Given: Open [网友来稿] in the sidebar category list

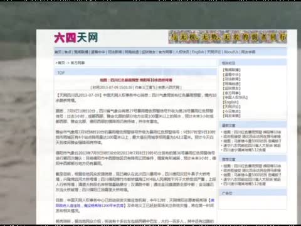Looking at the screenshot, I should click(231, 116).
